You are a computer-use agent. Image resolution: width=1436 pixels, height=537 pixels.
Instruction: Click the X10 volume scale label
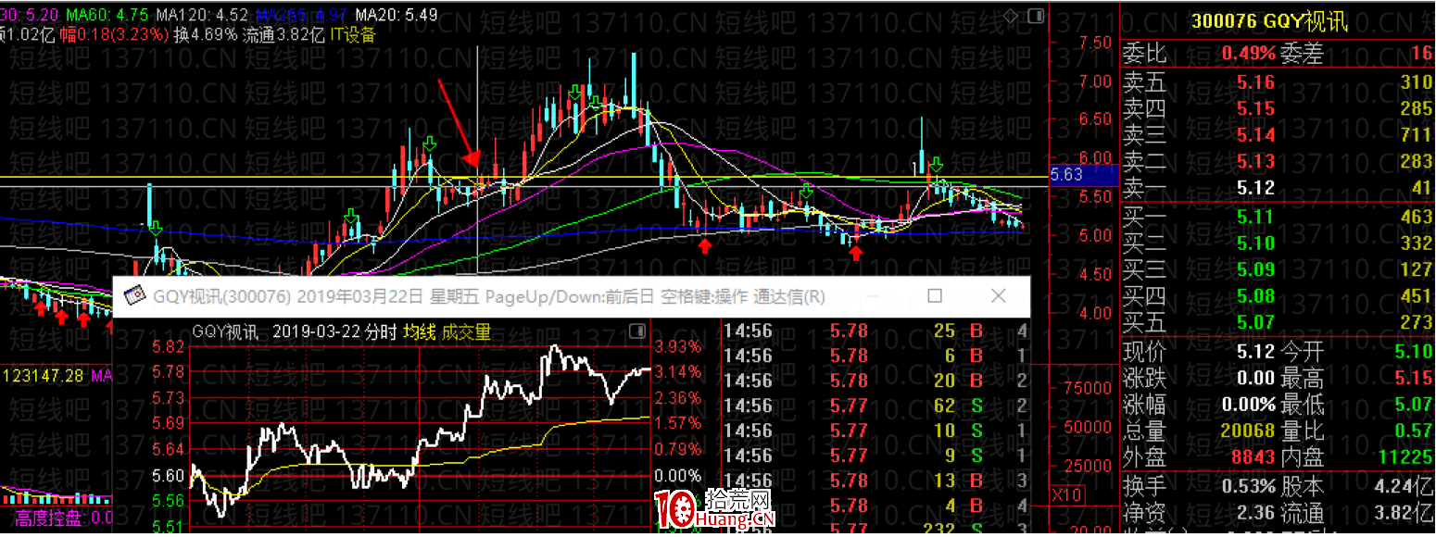(1067, 495)
